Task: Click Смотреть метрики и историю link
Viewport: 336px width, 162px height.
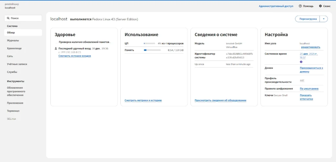Action: [143, 101]
